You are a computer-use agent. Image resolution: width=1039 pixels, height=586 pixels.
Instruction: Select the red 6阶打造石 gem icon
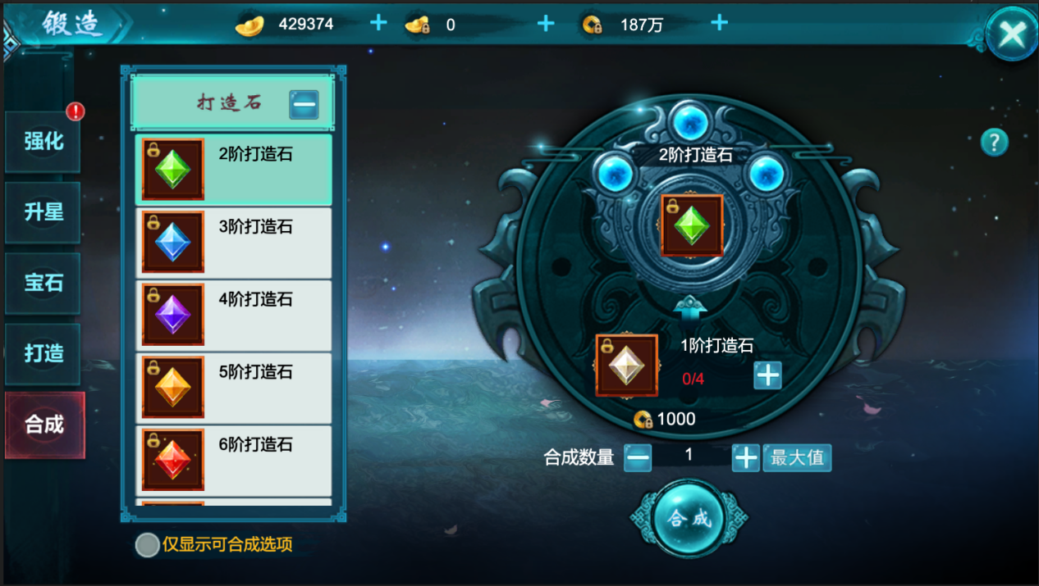[173, 460]
